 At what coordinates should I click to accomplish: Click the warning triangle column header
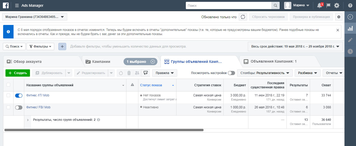pos(132,85)
